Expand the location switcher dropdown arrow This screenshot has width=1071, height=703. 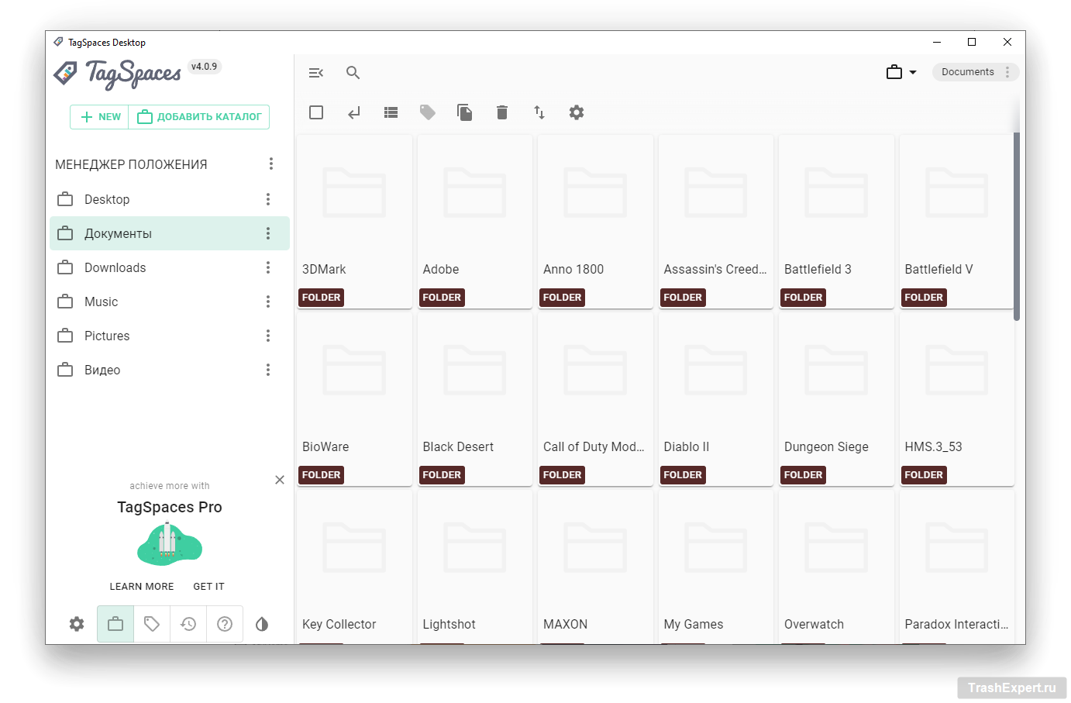point(912,72)
